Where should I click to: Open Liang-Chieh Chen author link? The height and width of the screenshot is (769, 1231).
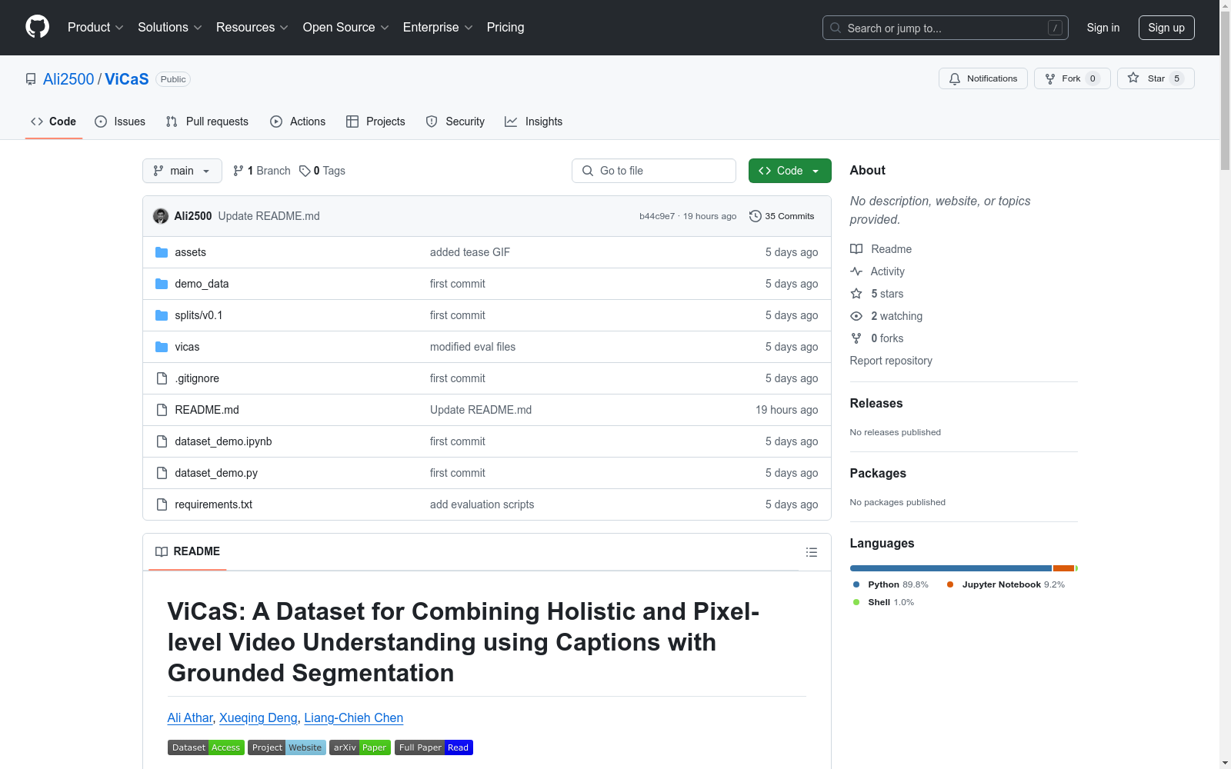(353, 717)
